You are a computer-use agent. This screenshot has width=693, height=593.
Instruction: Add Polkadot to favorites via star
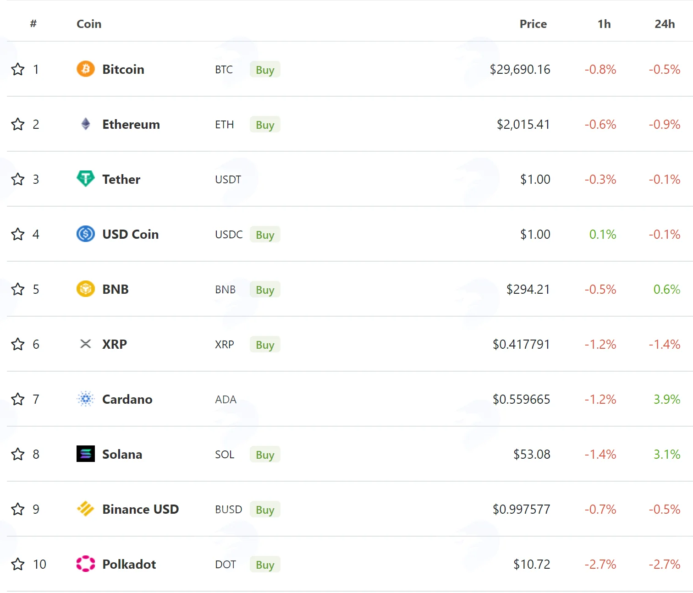click(x=18, y=564)
